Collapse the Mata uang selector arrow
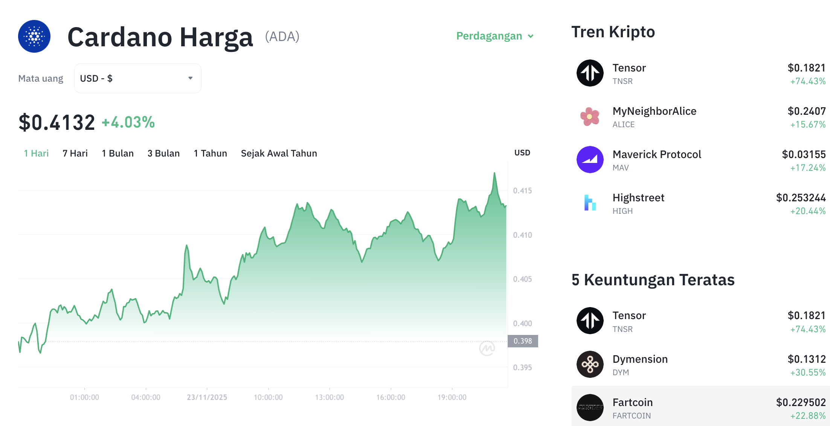 190,78
